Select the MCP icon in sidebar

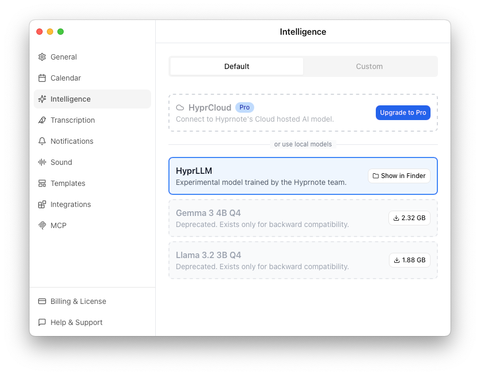tap(42, 225)
